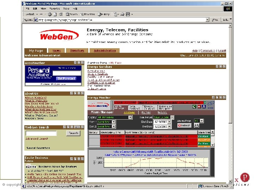Show alarms By Point link
This screenshot has width=254, height=190.
click(x=146, y=113)
